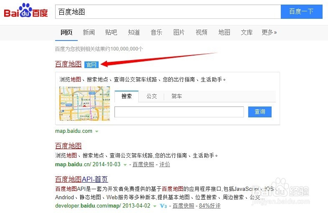
Task: Click the 查询 button
Action: [x=260, y=112]
